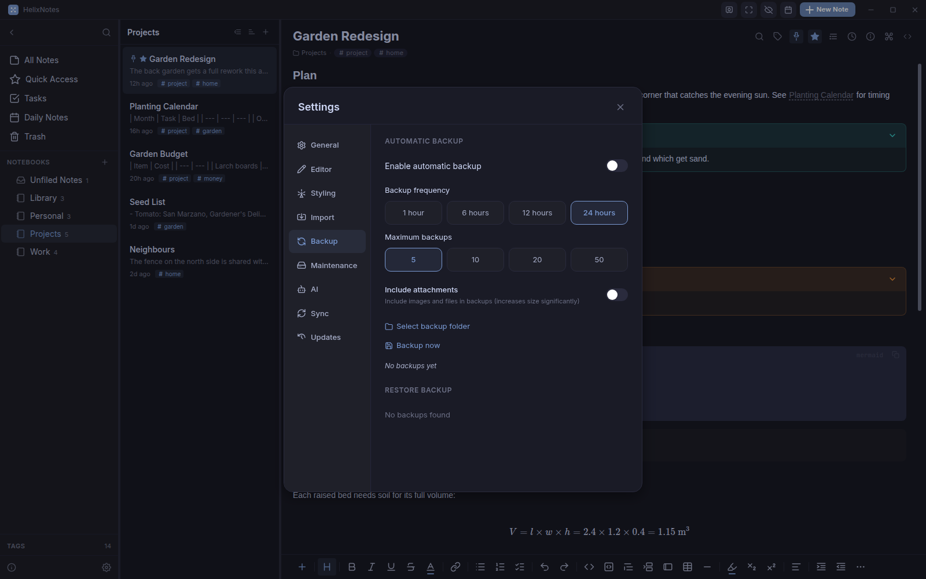Click Backup now link
926x579 pixels.
[x=412, y=346]
